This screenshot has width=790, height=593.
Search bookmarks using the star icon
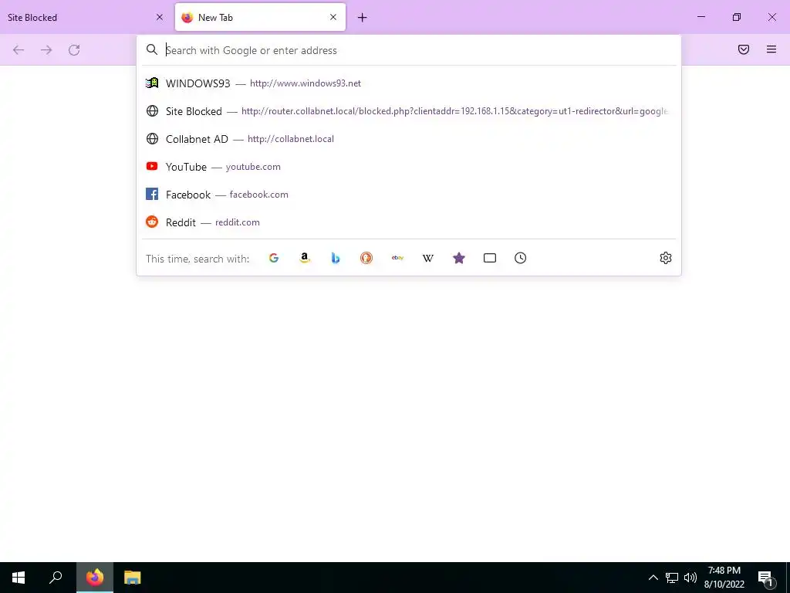coord(459,258)
